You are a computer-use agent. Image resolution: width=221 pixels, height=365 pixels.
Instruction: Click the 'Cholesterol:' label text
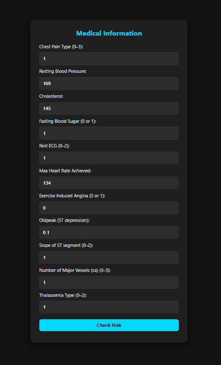point(51,97)
